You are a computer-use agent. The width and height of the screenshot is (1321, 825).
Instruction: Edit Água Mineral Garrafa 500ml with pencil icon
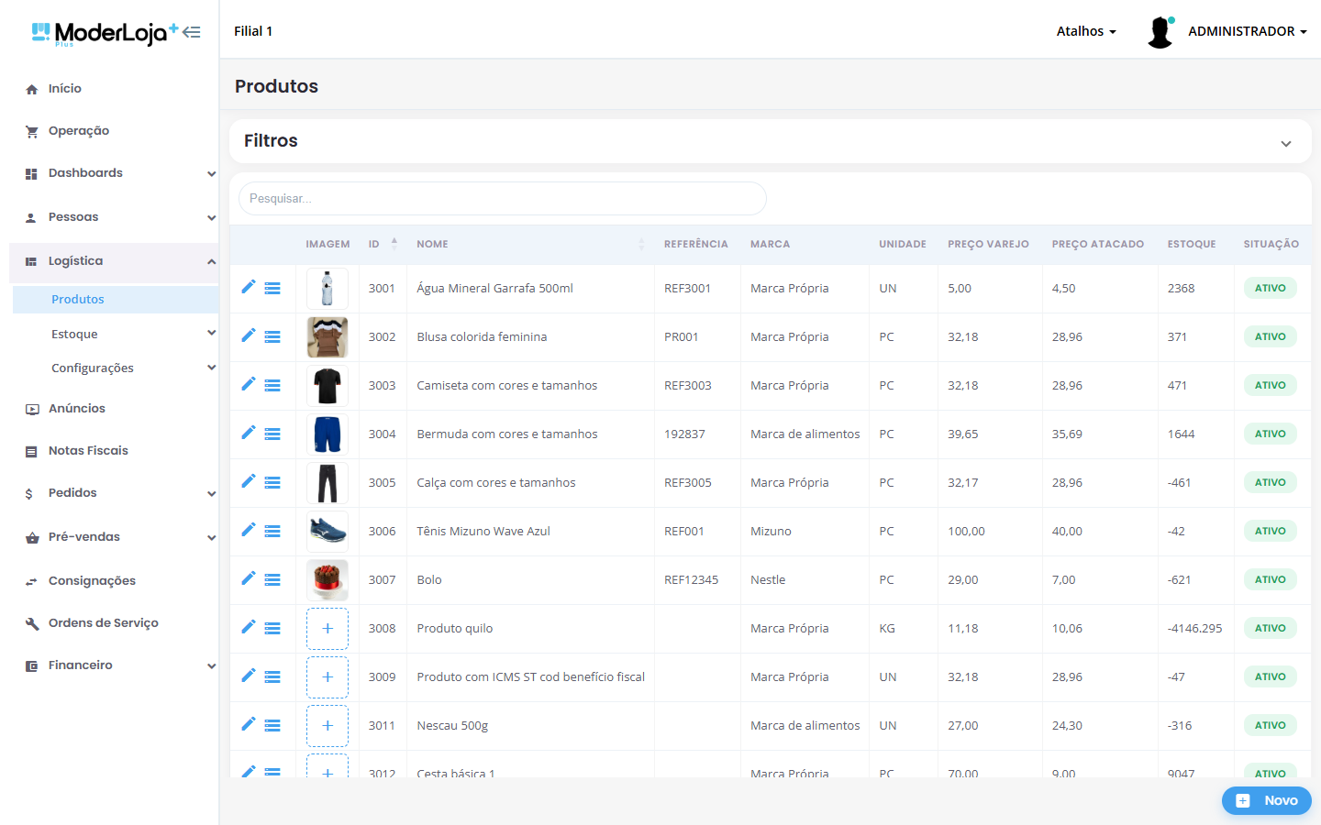point(248,287)
